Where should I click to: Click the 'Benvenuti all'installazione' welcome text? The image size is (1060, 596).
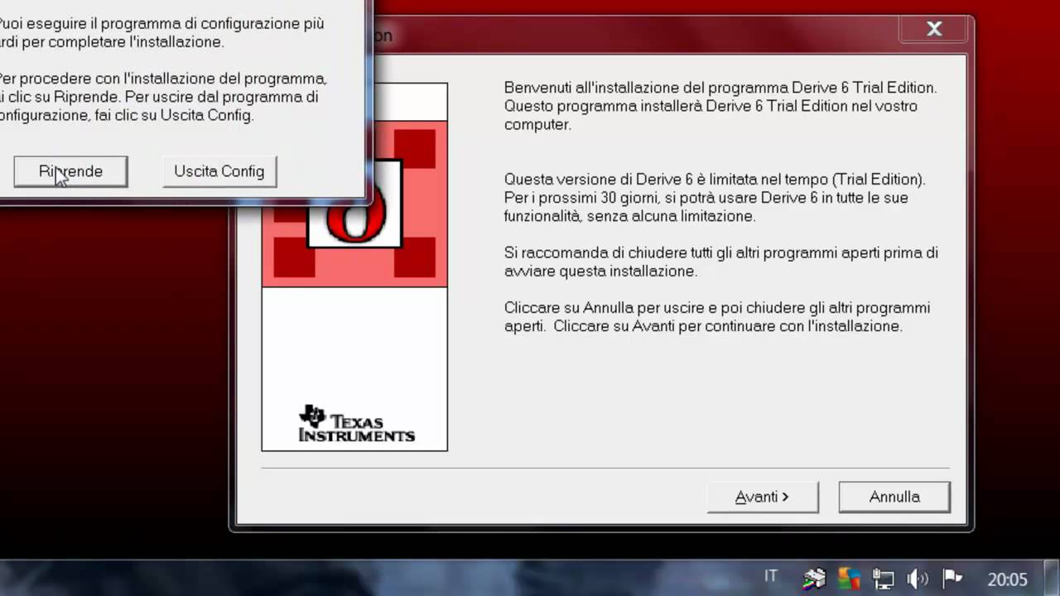[720, 106]
